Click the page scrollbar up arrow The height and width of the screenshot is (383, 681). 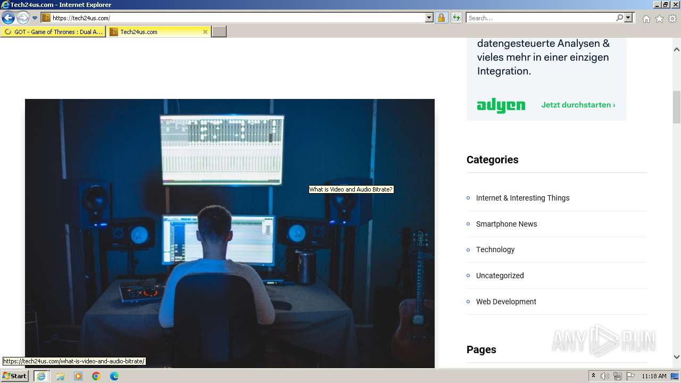677,49
